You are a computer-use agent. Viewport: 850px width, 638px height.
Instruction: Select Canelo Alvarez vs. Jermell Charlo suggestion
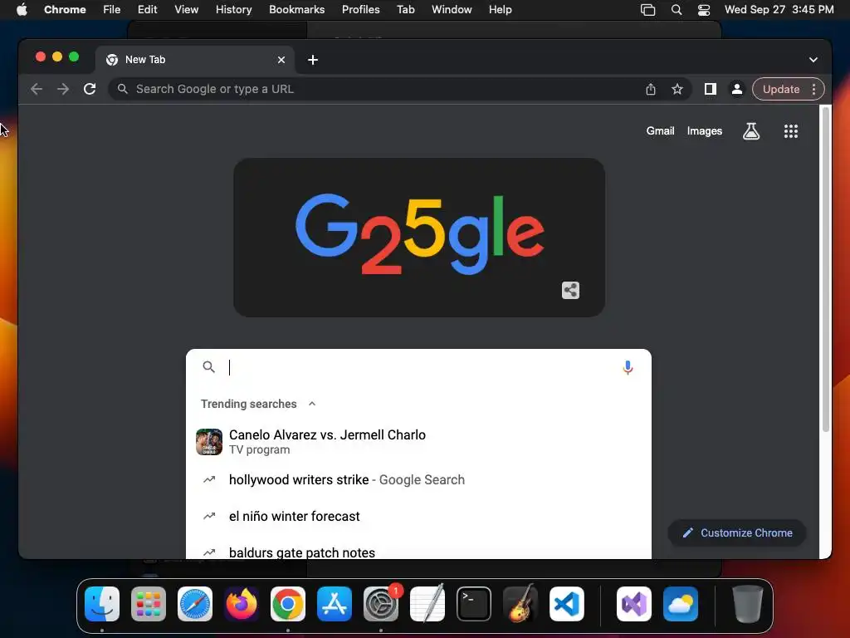pyautogui.click(x=418, y=442)
